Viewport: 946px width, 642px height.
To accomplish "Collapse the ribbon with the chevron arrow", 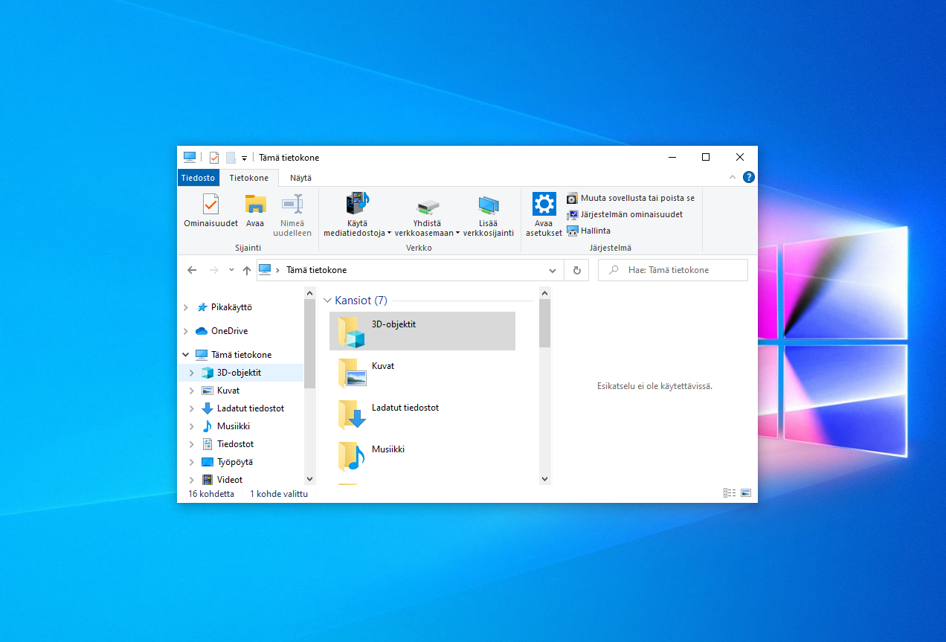I will coord(733,177).
